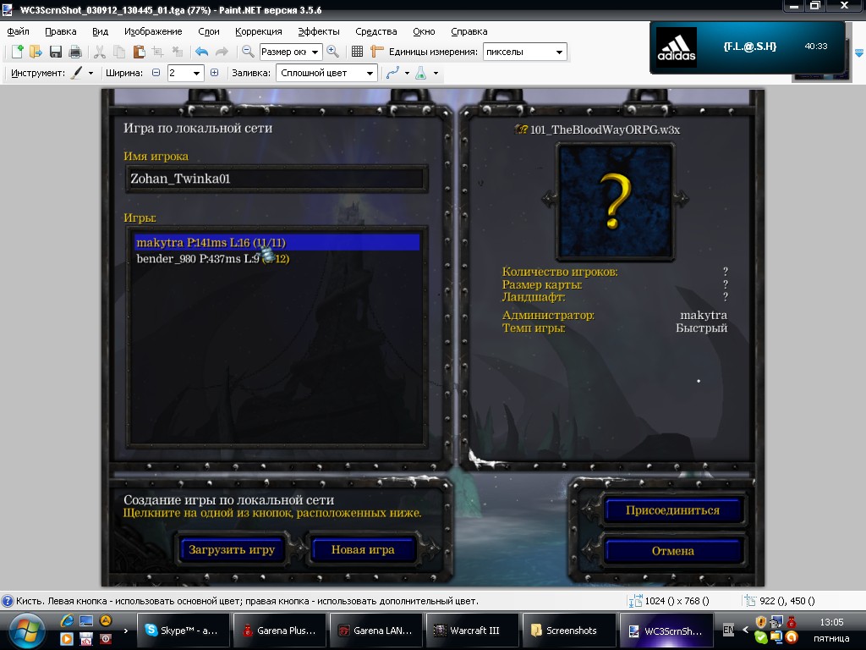Increase brush width with plus button
866x650 pixels.
214,73
